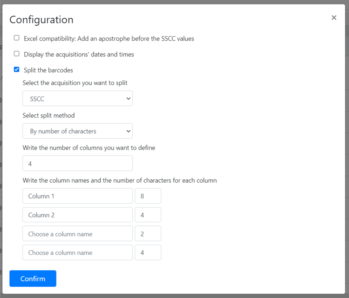Click the last row's character count field
Screen dimensions: 349x298
click(x=148, y=252)
